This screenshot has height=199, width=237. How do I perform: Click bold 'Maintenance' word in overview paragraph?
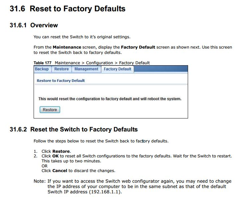tap(67, 47)
